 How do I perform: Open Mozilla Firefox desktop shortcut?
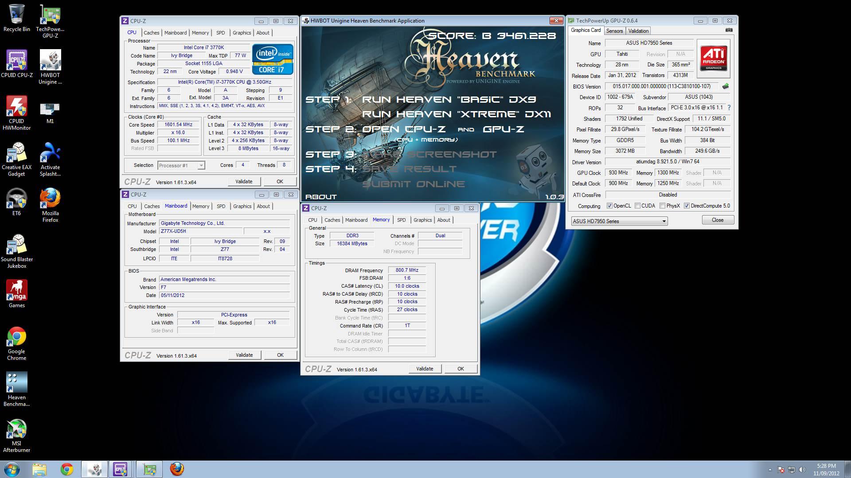click(x=50, y=205)
